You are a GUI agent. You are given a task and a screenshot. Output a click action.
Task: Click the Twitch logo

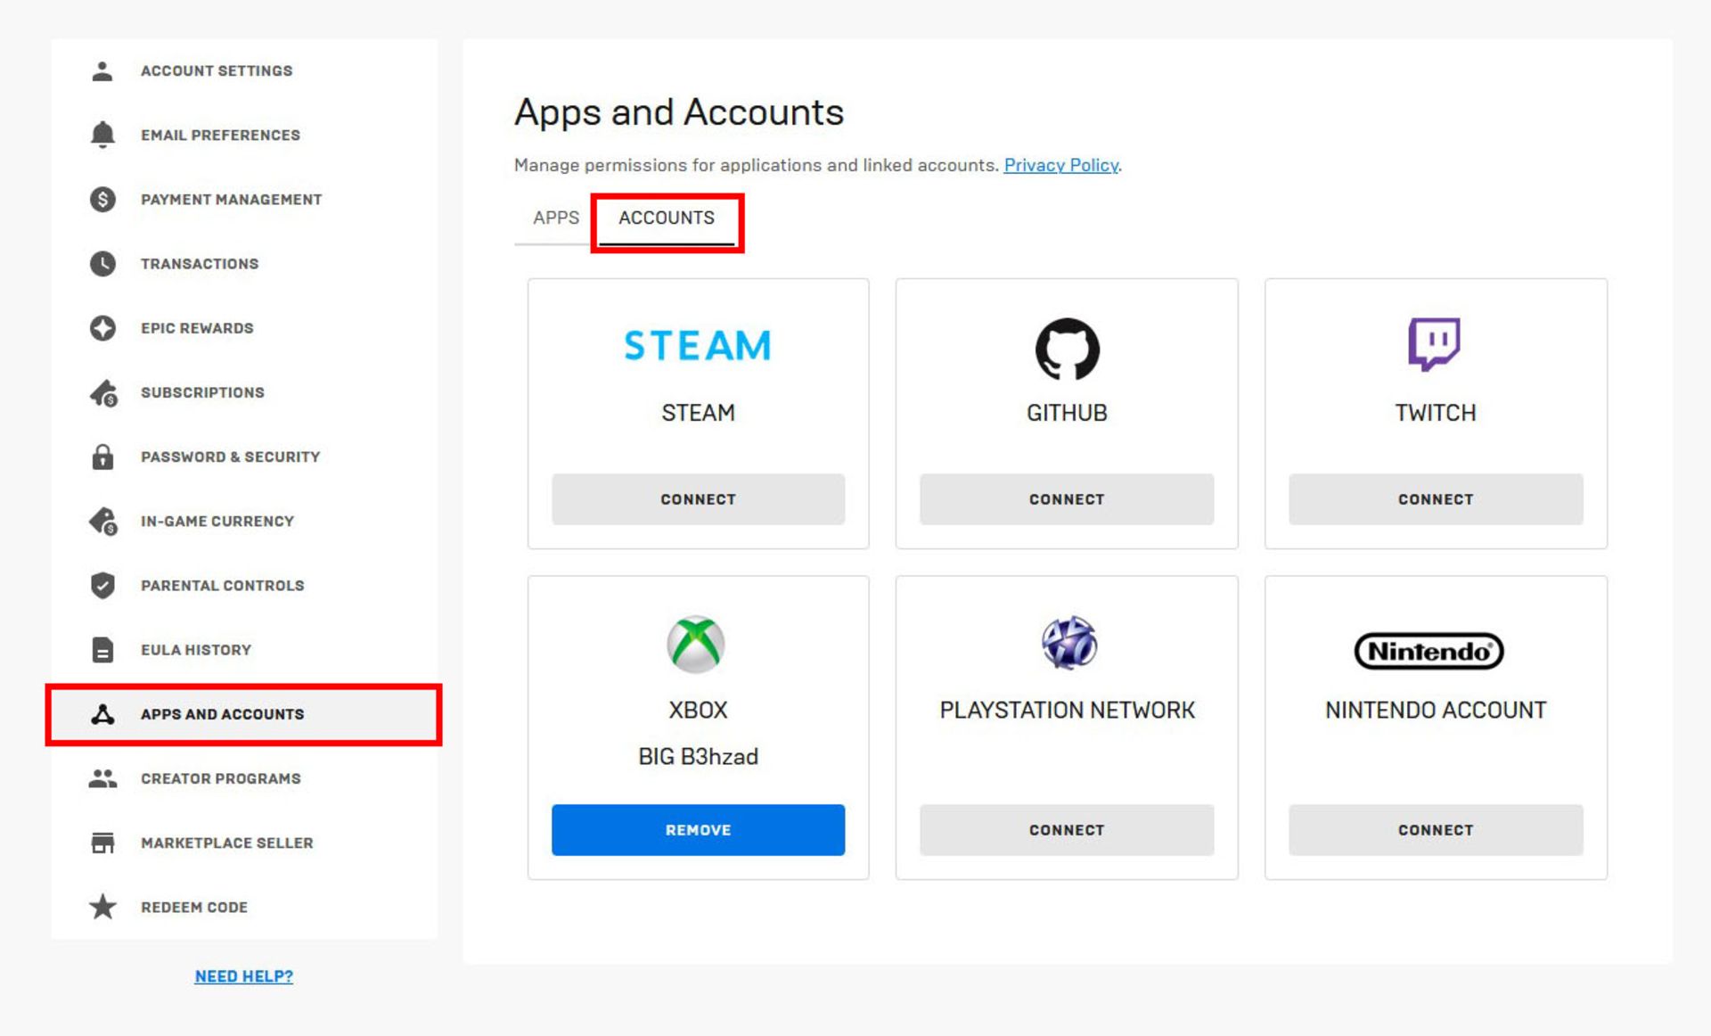[x=1434, y=343]
